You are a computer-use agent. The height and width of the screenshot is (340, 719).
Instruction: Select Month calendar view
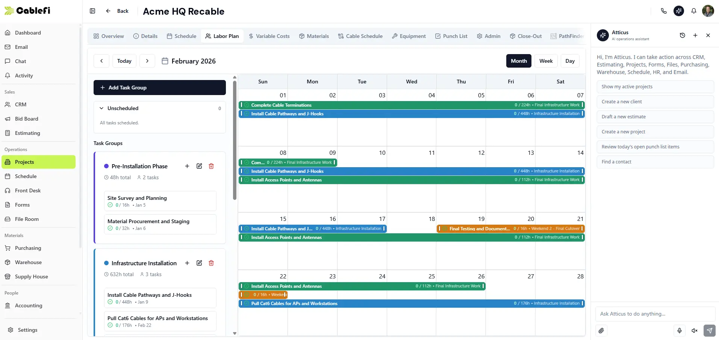point(519,61)
